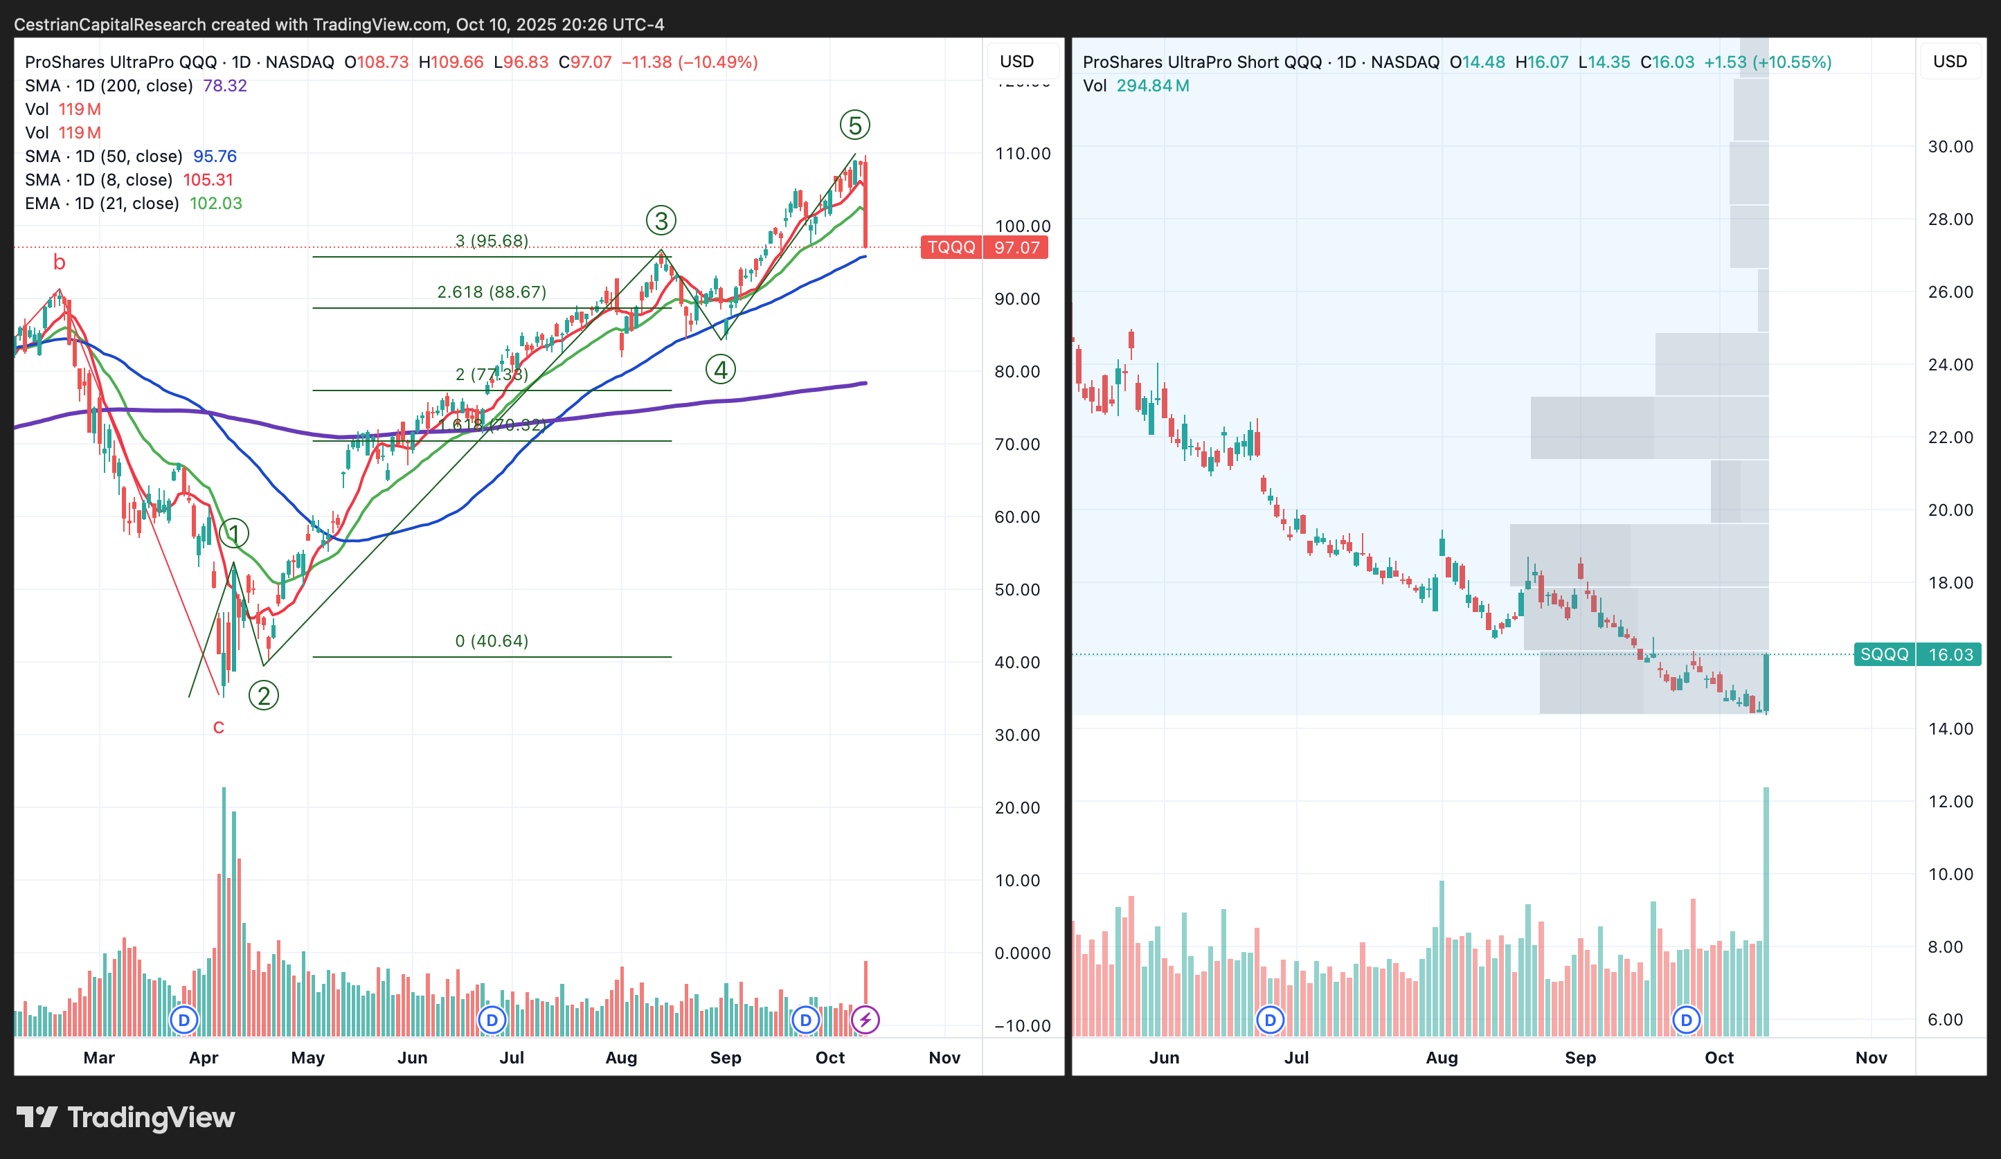2001x1159 pixels.
Task: Click the dividend D marker near April
Action: pyautogui.click(x=184, y=1019)
